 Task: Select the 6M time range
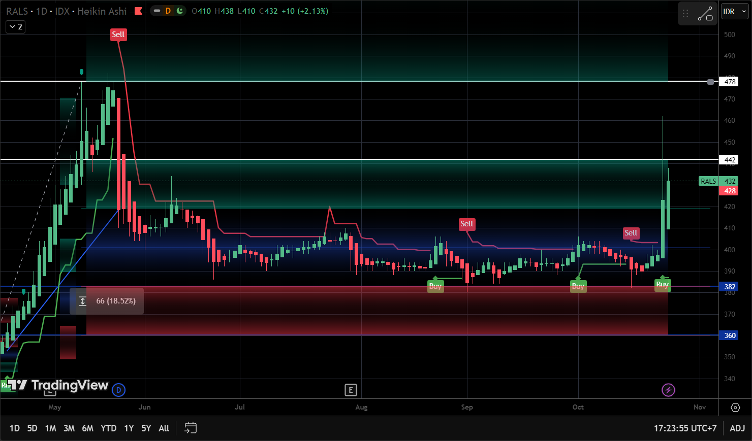(x=87, y=428)
